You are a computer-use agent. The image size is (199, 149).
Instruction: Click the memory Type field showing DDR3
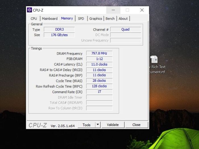59,30
